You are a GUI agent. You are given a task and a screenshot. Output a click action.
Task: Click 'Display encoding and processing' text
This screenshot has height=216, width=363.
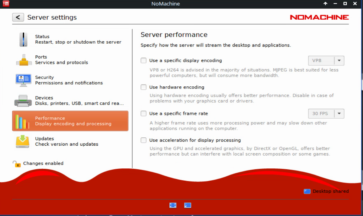pyautogui.click(x=73, y=124)
